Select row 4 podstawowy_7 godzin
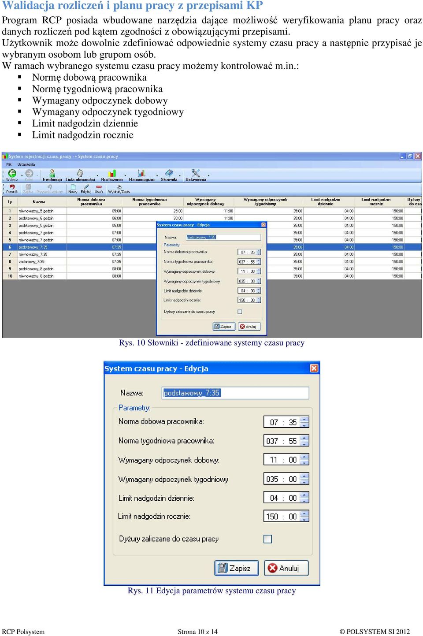The image size is (423, 636). tap(212, 233)
